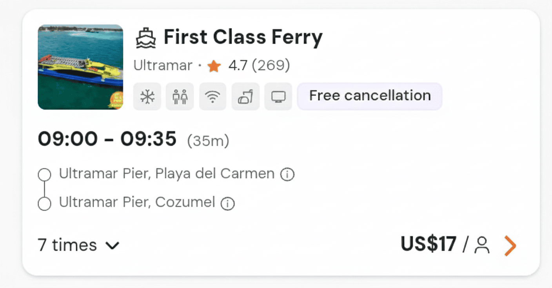Viewport: 552px width, 288px height.
Task: Select the restrooms amenity icon
Action: tap(180, 96)
